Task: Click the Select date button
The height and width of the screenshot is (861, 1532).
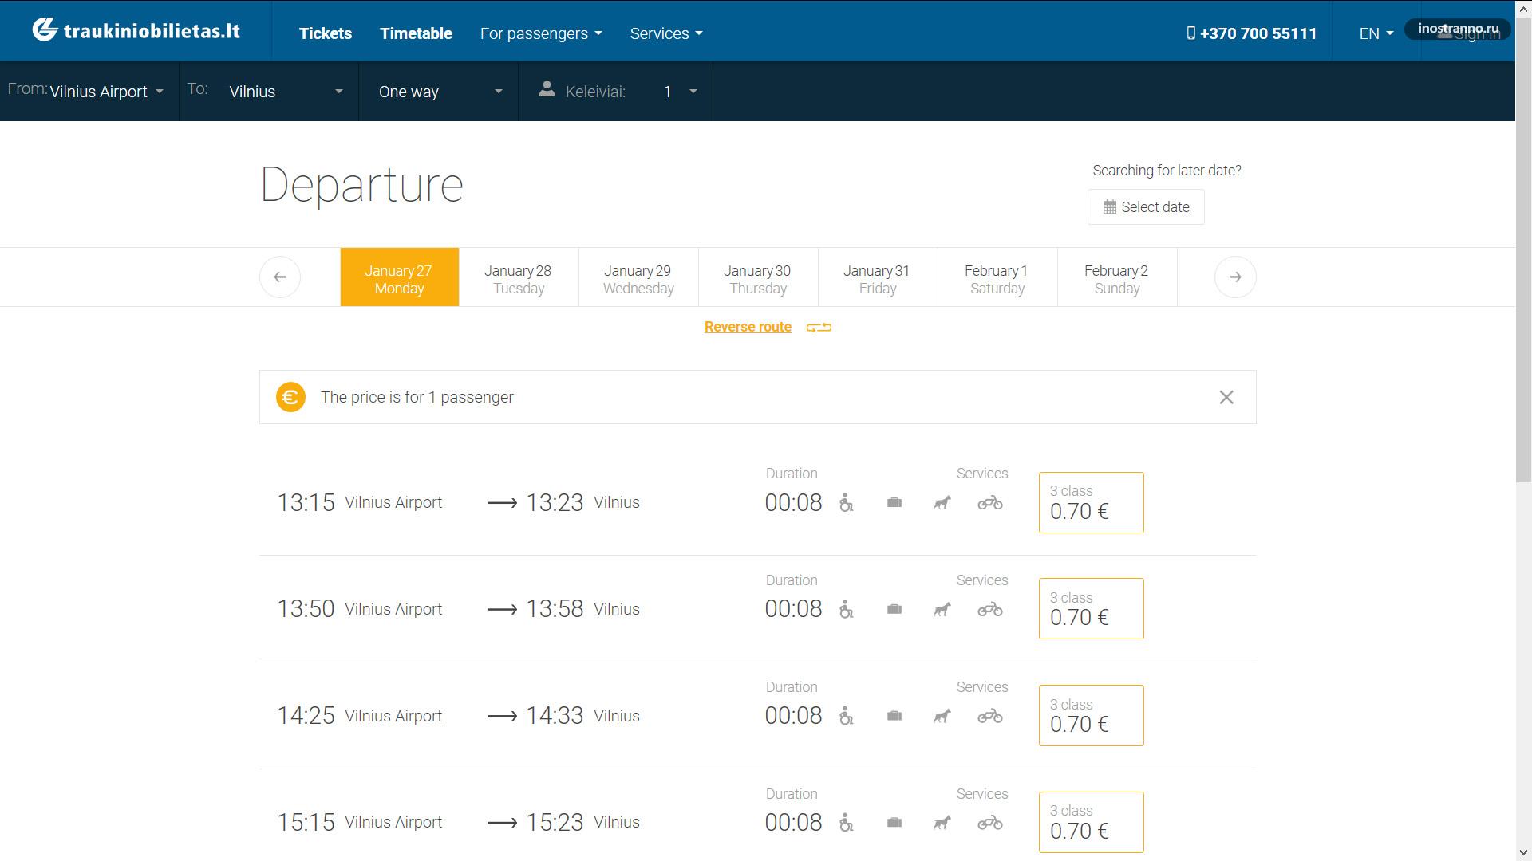Action: (1145, 207)
